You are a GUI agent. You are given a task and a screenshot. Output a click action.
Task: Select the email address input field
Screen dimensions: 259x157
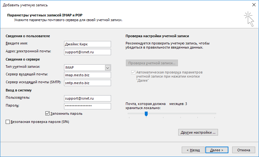[x=87, y=52]
